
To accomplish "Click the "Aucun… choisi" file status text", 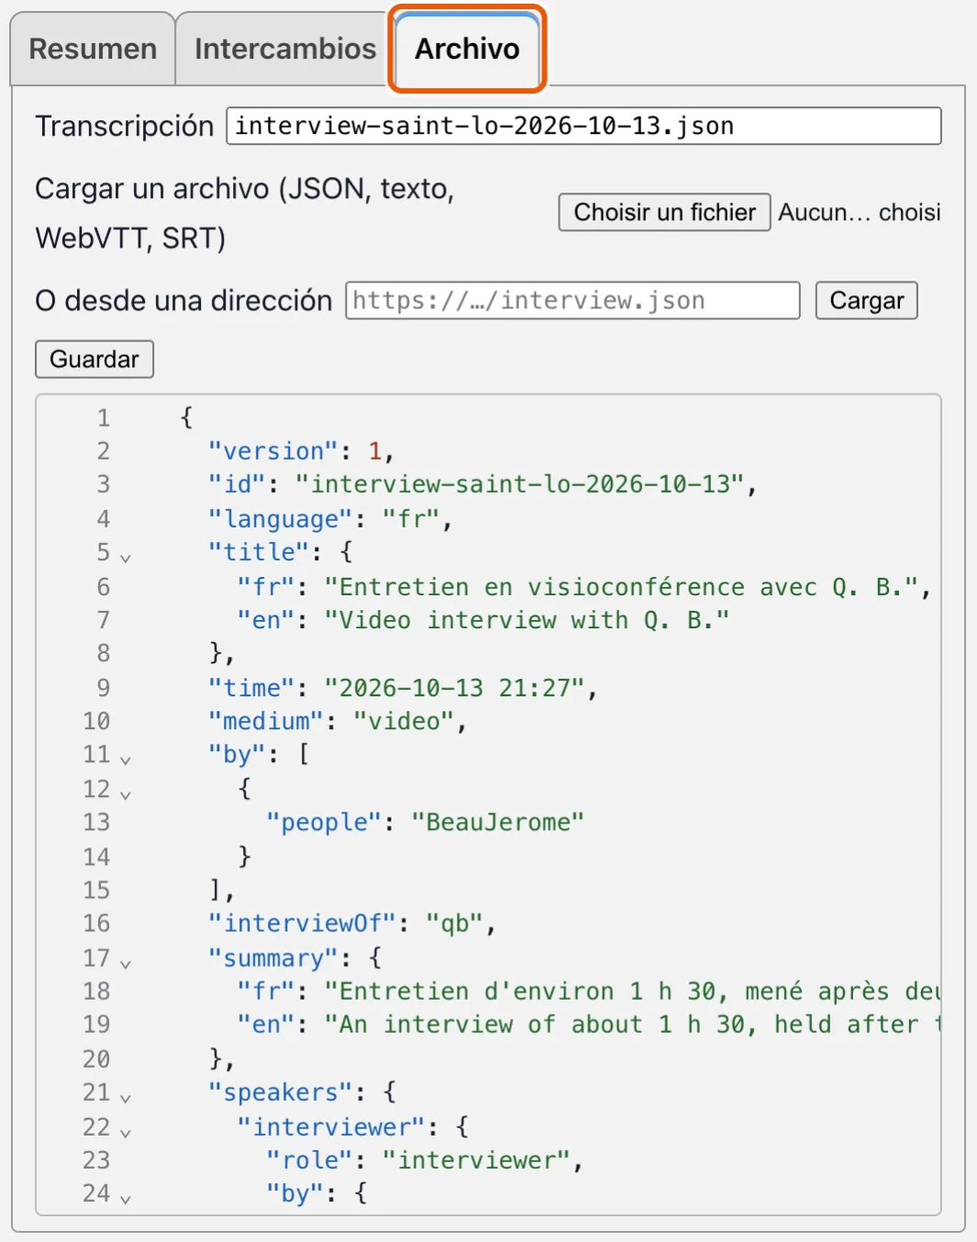I will click(860, 212).
